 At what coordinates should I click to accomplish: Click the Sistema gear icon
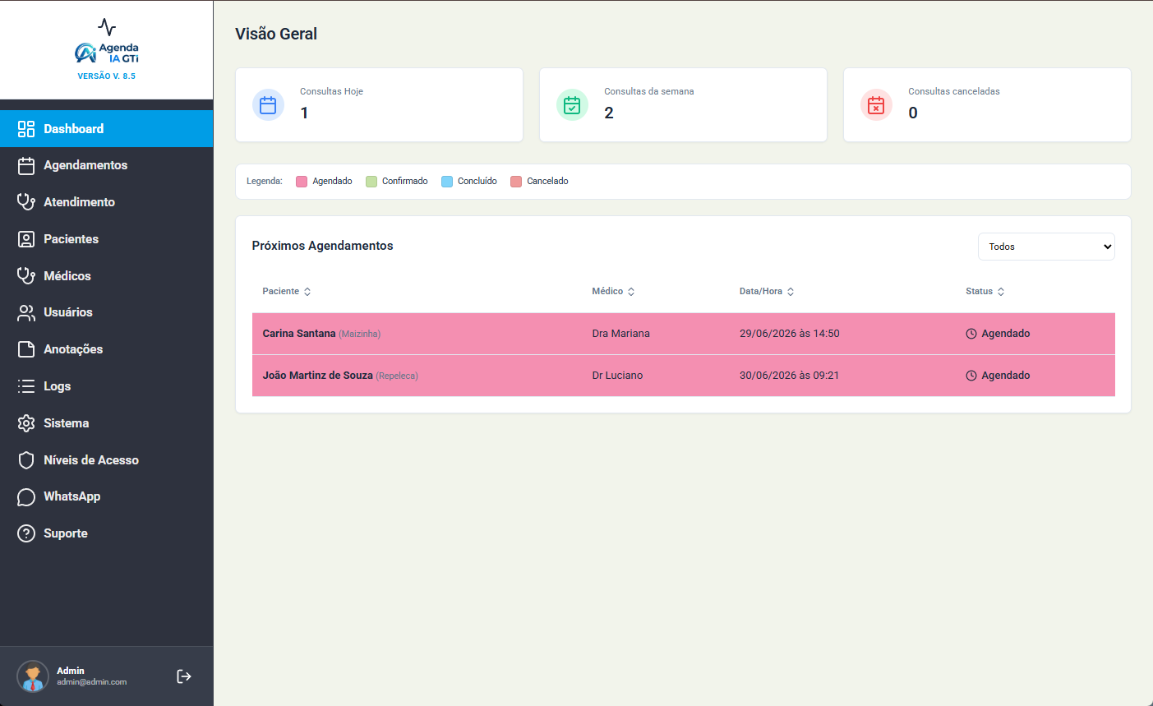[x=26, y=423]
